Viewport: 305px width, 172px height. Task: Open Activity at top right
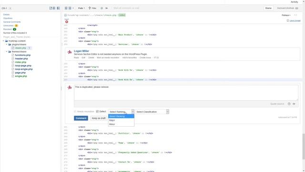[294, 2]
